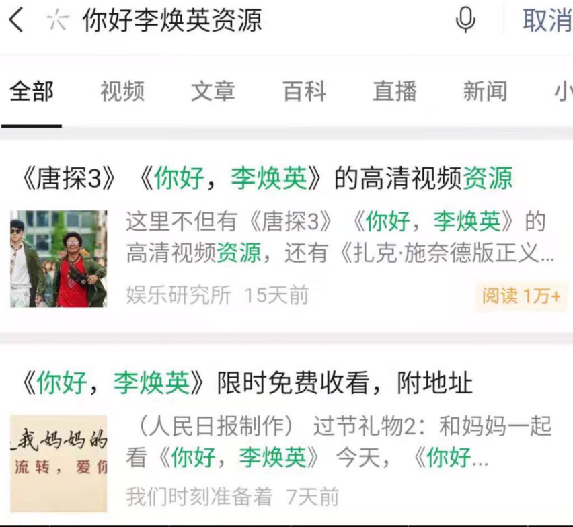Switch to the 视频 tab
This screenshot has width=573, height=527.
click(122, 91)
